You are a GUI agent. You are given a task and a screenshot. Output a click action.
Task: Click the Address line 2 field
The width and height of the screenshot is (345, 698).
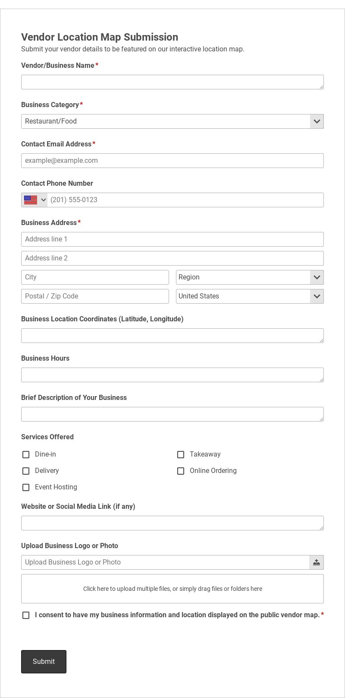172,258
